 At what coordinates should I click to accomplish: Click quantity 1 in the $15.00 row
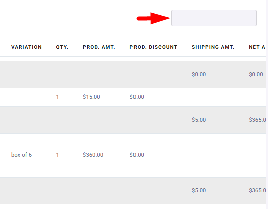[57, 97]
